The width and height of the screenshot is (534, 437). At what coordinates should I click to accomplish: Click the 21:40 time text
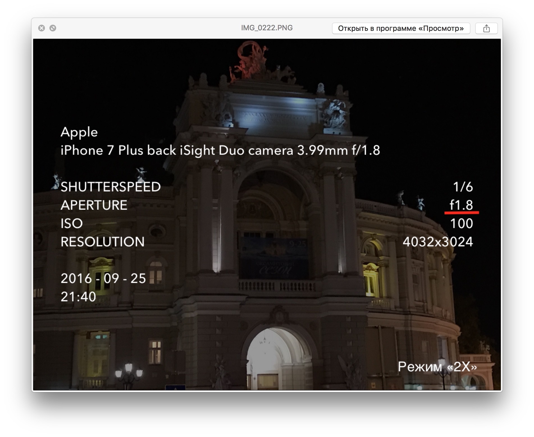pos(78,297)
